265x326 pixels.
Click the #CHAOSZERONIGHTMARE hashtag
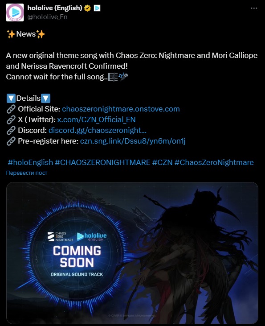(x=102, y=162)
